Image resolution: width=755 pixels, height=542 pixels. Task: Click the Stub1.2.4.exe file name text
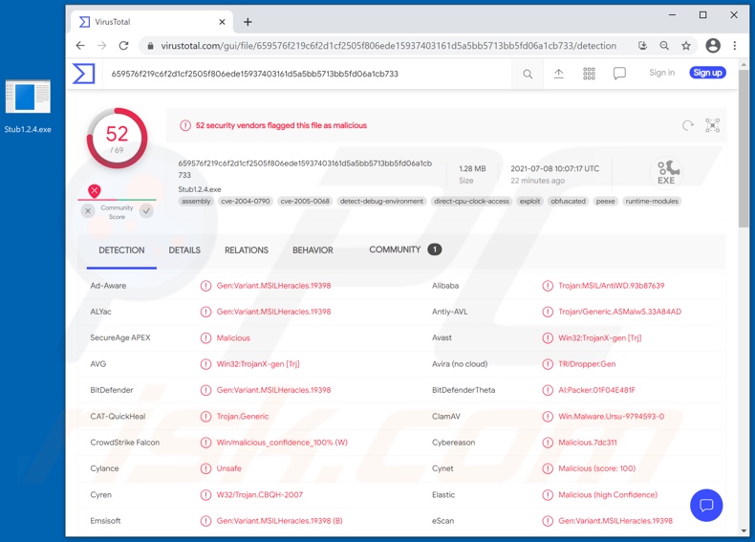[200, 189]
